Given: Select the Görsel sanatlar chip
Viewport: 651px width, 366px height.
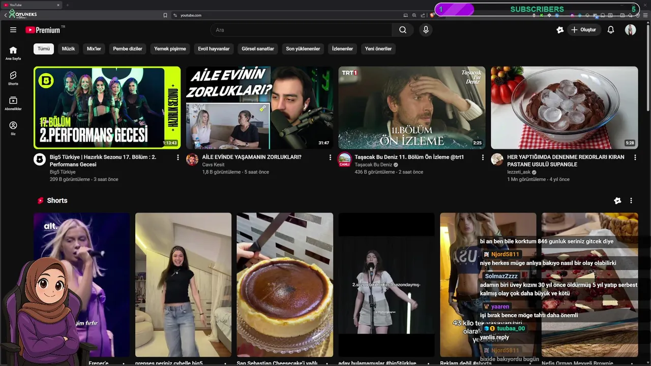Looking at the screenshot, I should [258, 49].
